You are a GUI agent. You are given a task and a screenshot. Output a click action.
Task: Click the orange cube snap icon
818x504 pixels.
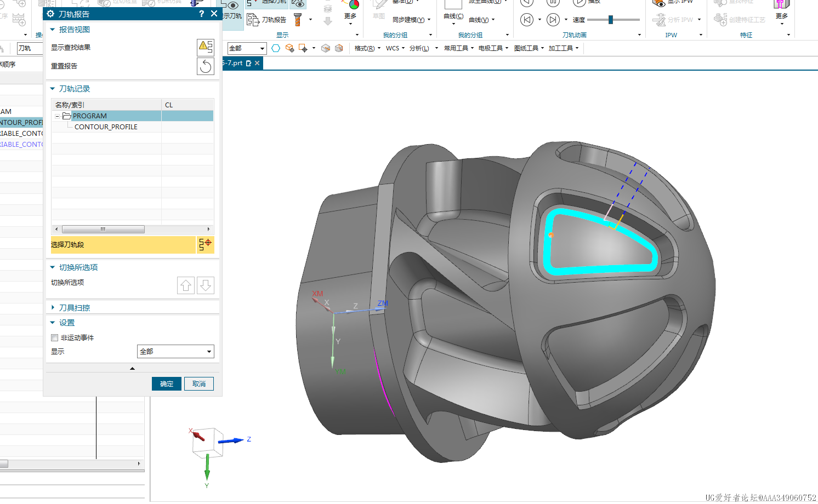pyautogui.click(x=290, y=48)
